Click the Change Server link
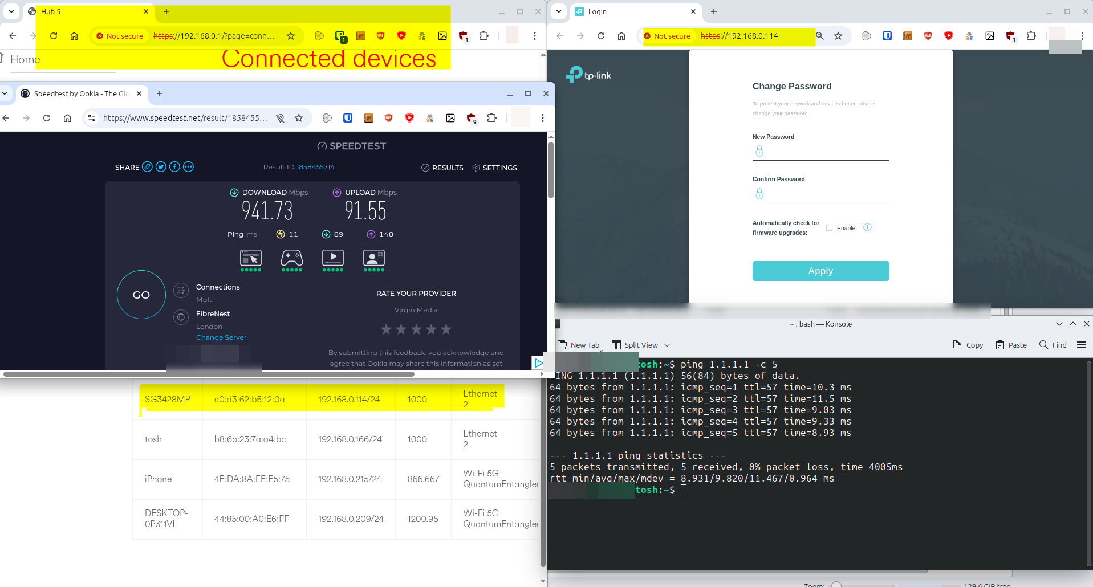1093x587 pixels. click(221, 337)
